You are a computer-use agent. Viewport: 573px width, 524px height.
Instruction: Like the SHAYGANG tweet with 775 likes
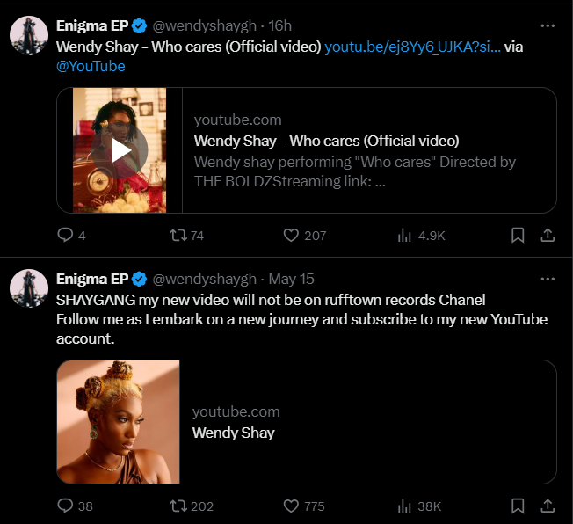click(x=292, y=506)
